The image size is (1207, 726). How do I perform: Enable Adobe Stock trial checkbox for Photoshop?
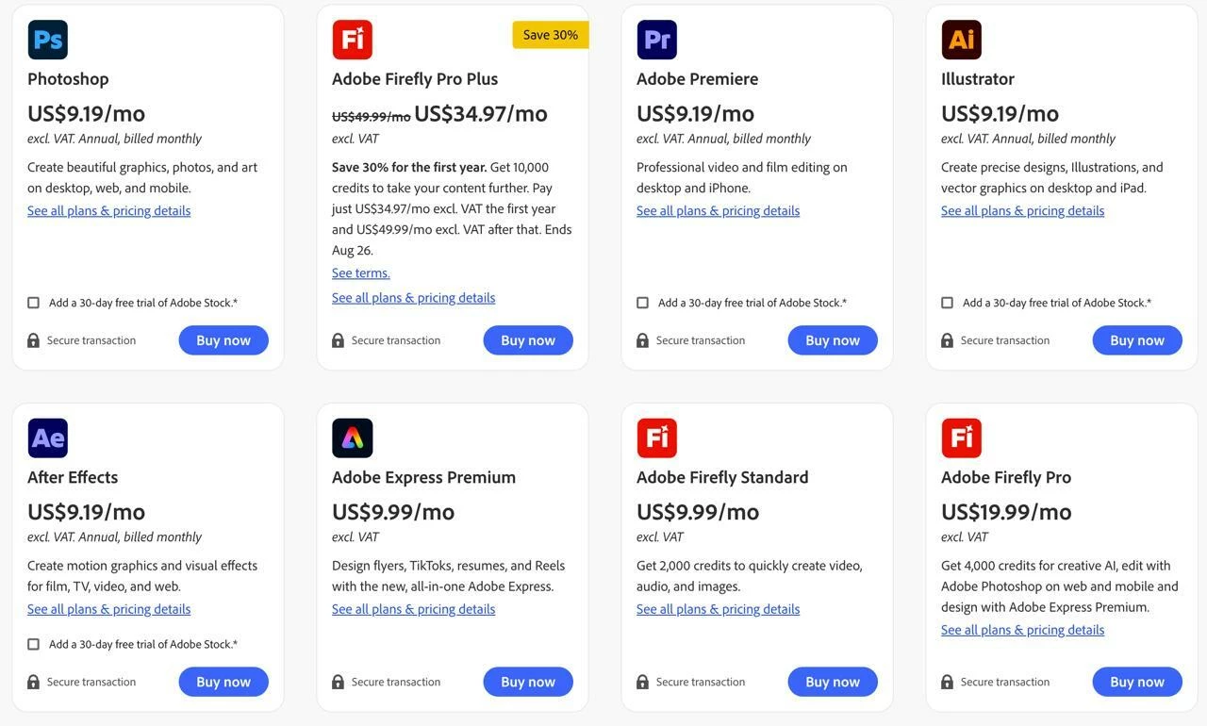(33, 303)
